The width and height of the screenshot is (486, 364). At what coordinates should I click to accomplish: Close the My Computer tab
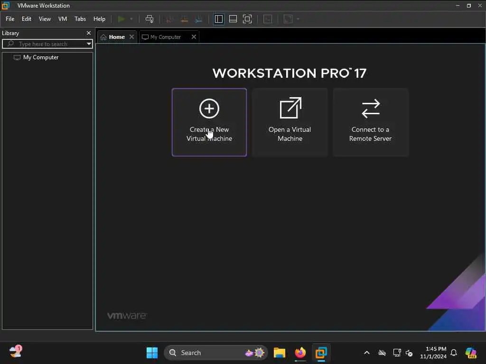pos(194,36)
